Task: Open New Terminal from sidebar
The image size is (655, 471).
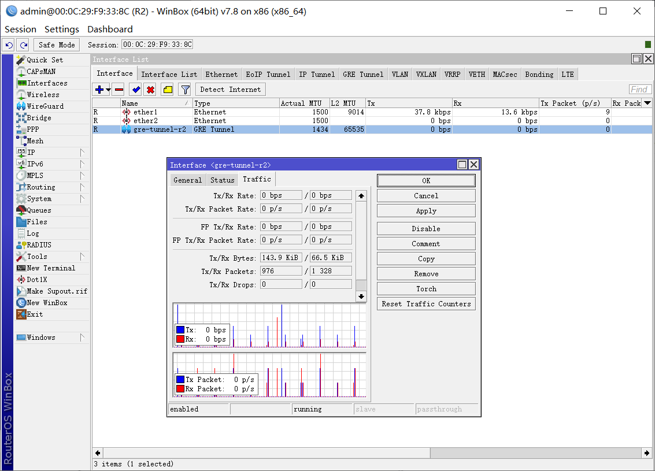Action: coord(51,268)
